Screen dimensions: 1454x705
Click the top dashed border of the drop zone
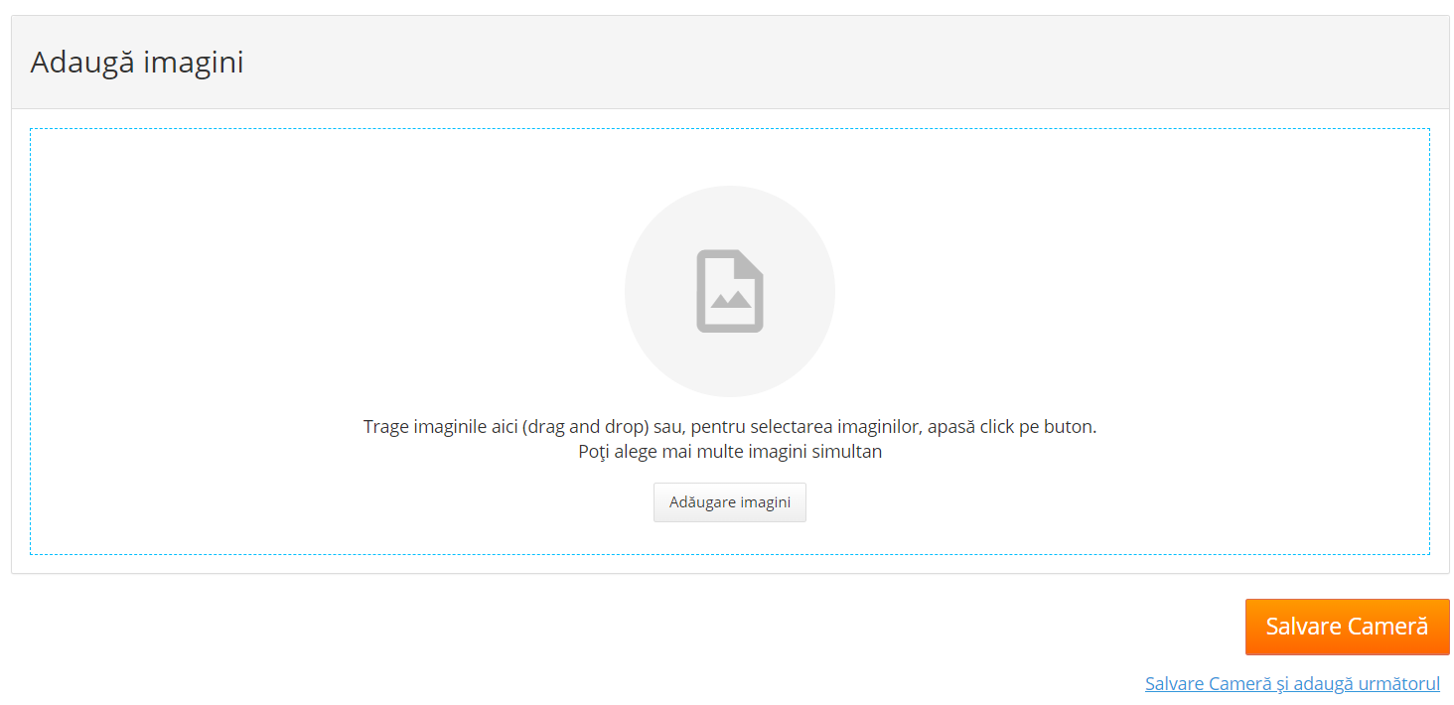(x=730, y=129)
